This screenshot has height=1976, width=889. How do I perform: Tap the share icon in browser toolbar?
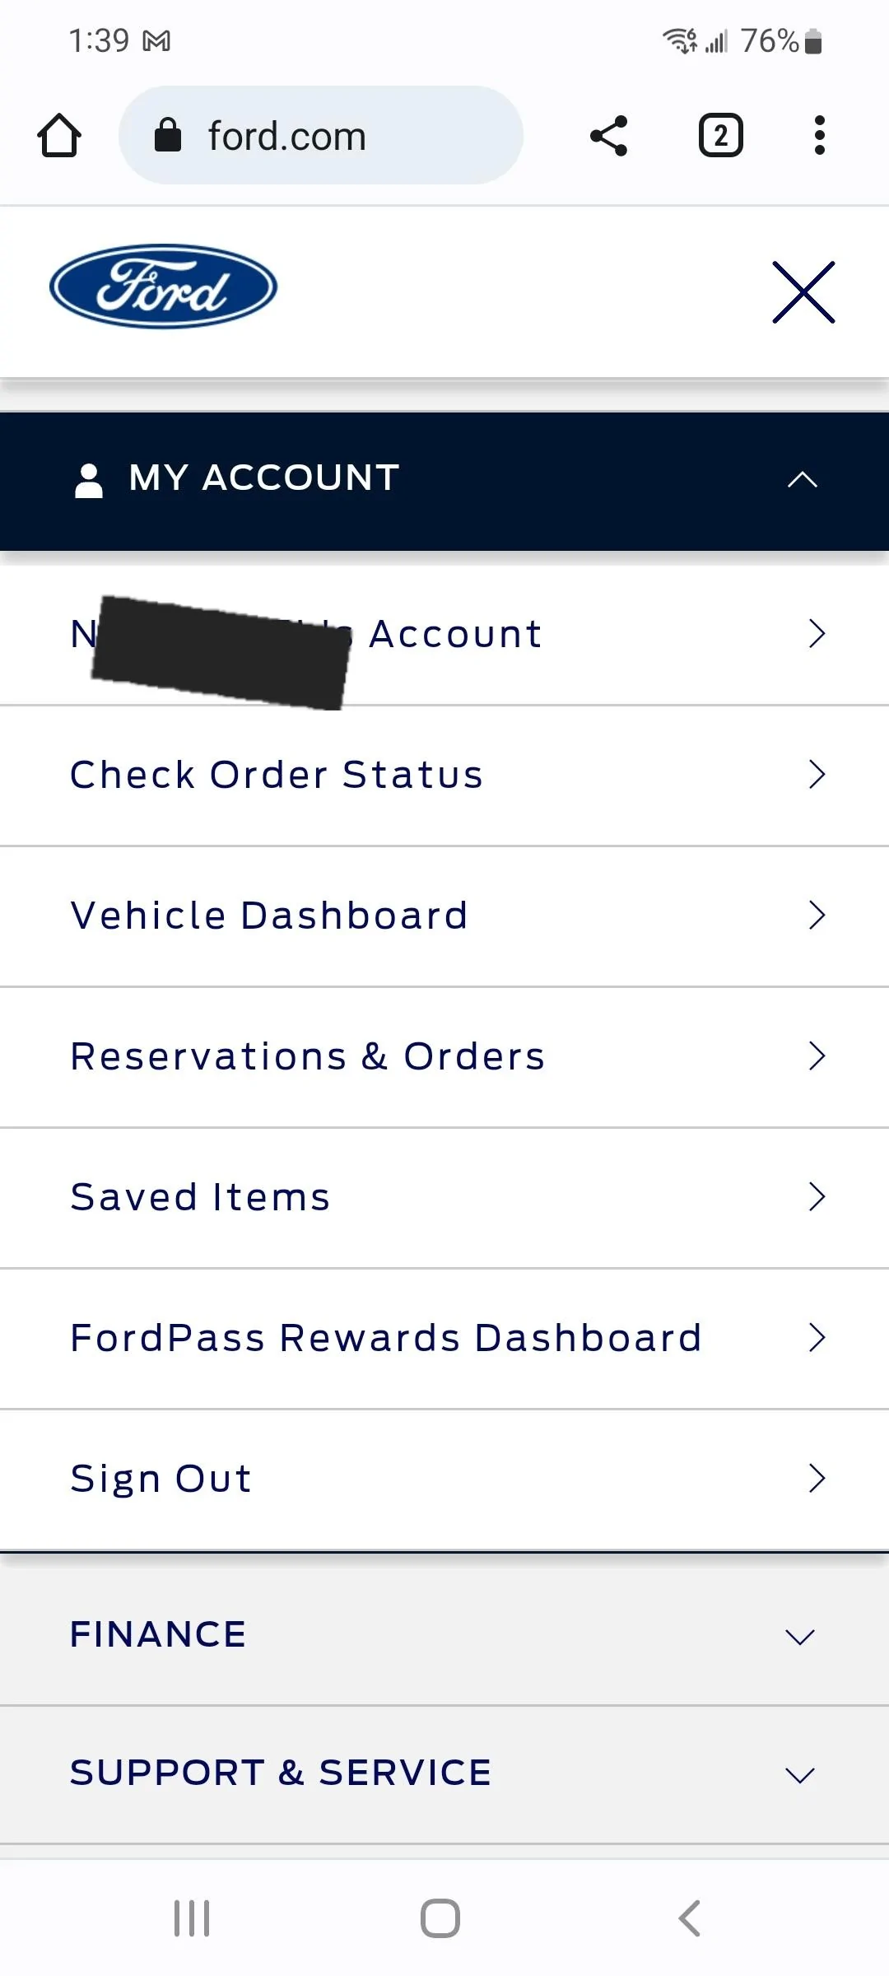click(609, 136)
